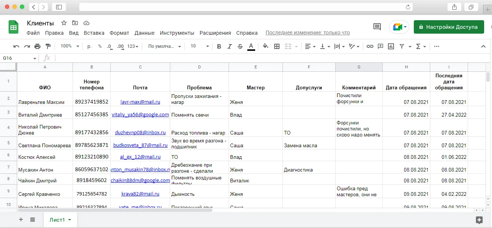Image resolution: width=492 pixels, height=228 pixels.
Task: Open Safari share button
Action: (454, 7)
